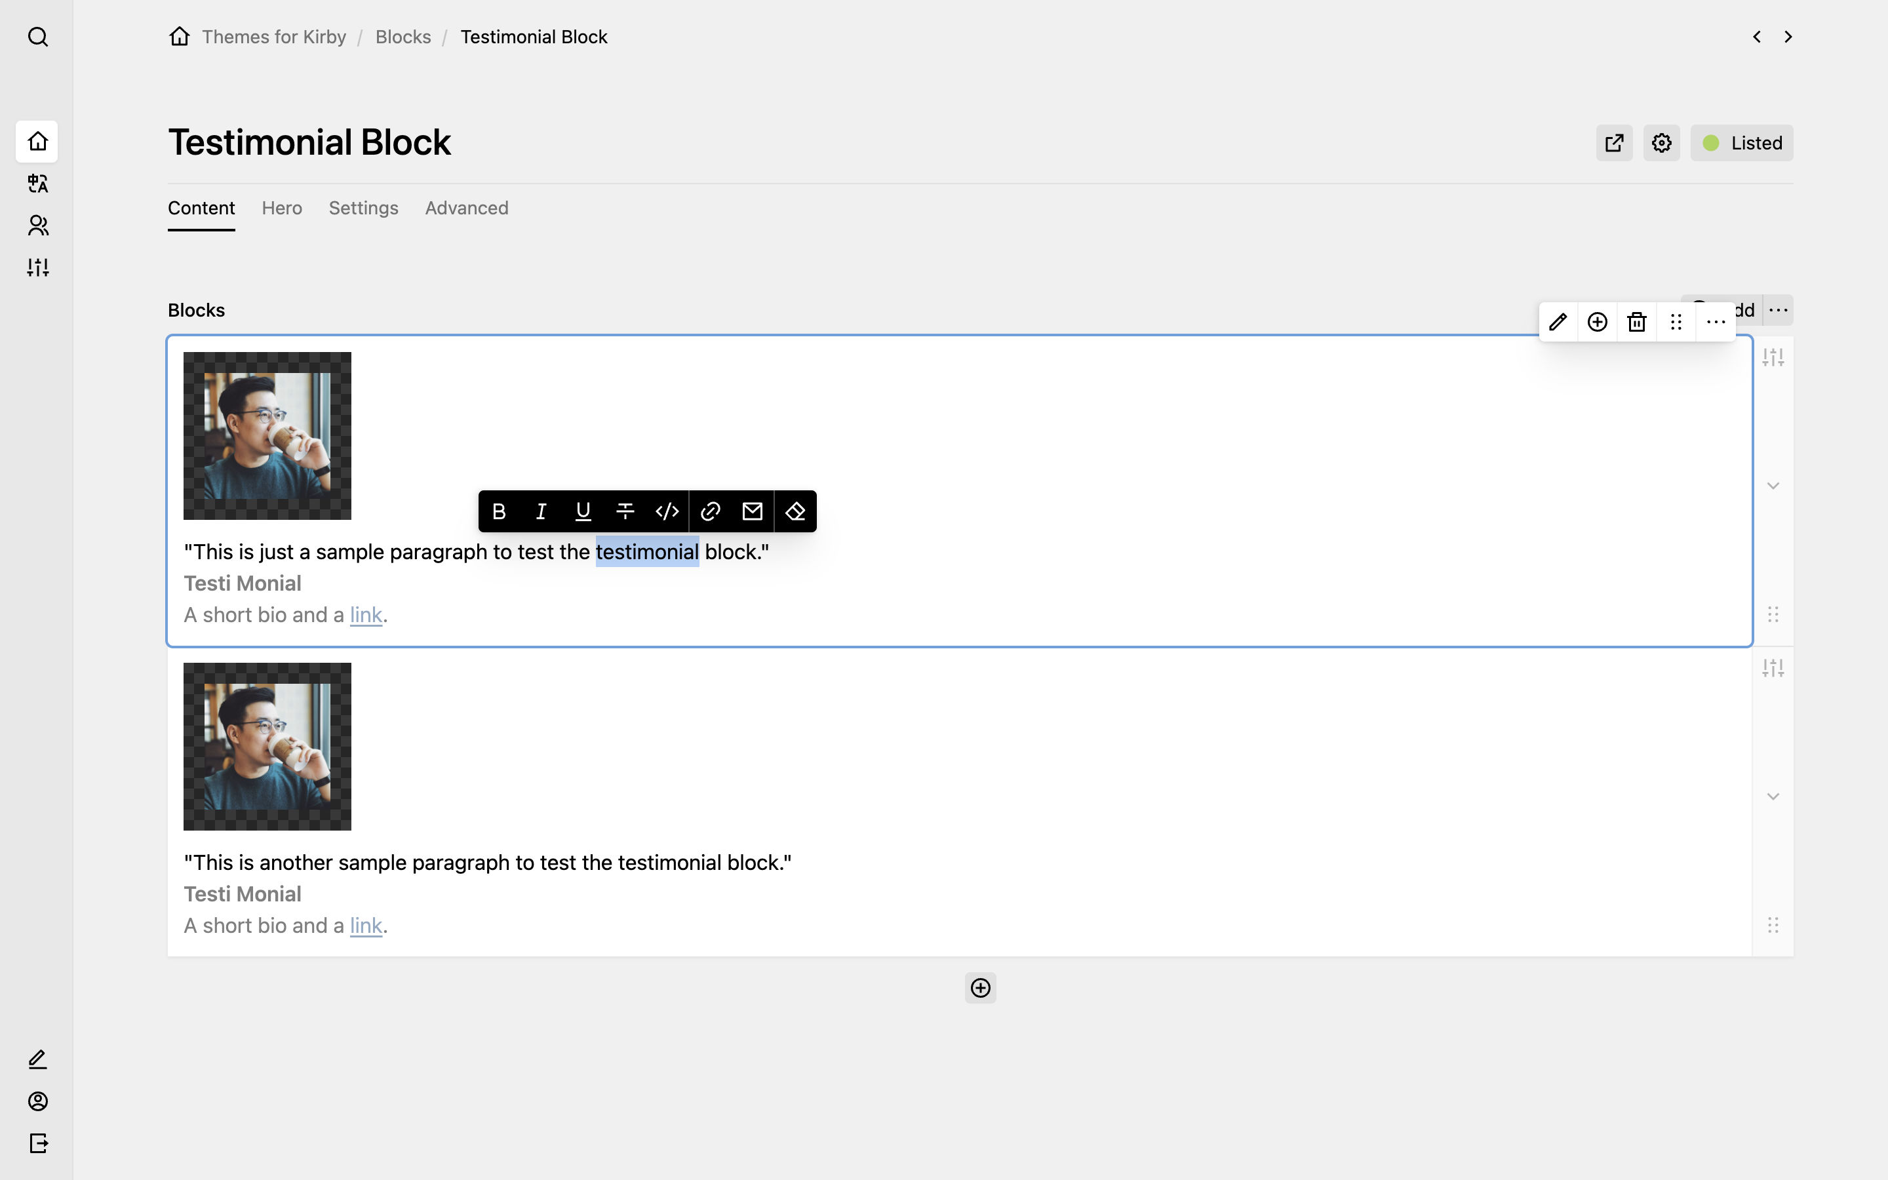Clear formatting with eraser icon

pos(796,511)
